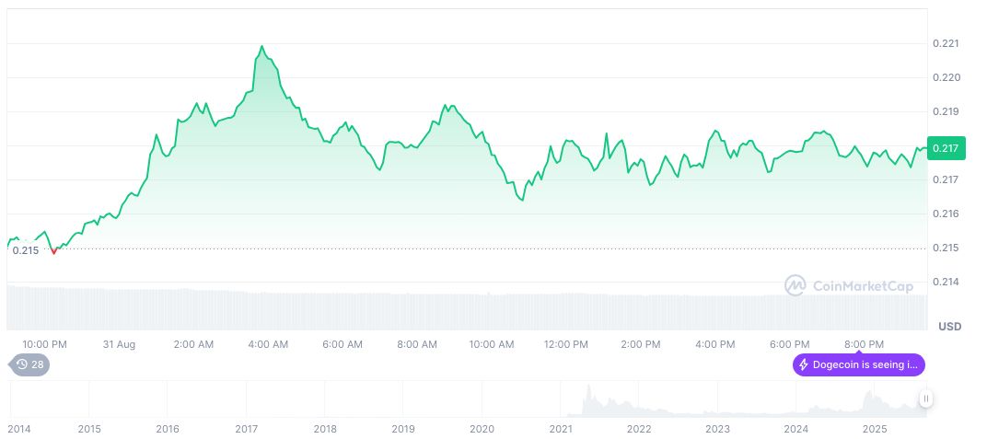
Task: Click the 2017 label in timeline navigator
Action: click(x=246, y=429)
